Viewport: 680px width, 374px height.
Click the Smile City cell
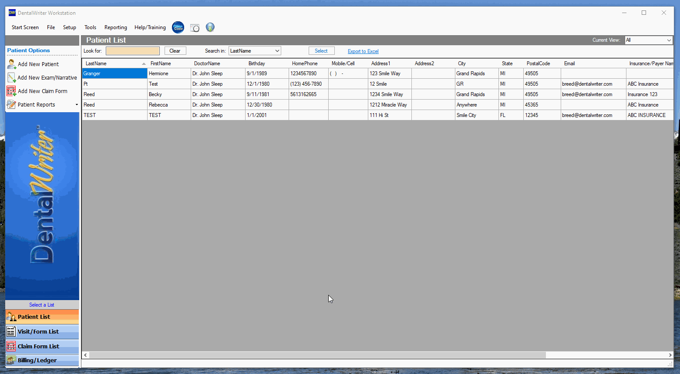coord(477,115)
